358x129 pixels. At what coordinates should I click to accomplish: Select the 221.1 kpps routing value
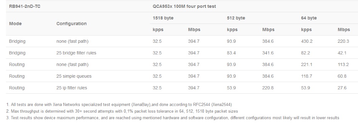tap(307, 64)
